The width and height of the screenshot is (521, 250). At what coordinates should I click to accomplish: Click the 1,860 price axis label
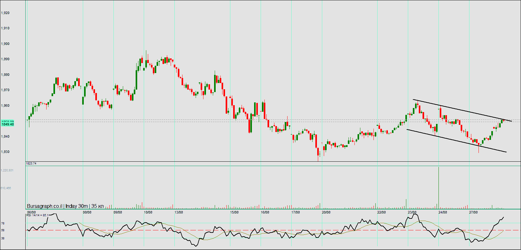(5, 105)
